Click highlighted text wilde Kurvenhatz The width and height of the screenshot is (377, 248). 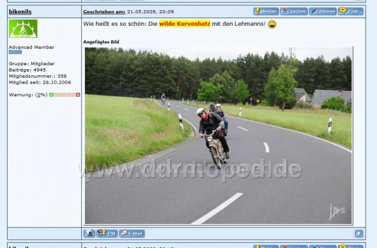click(185, 24)
